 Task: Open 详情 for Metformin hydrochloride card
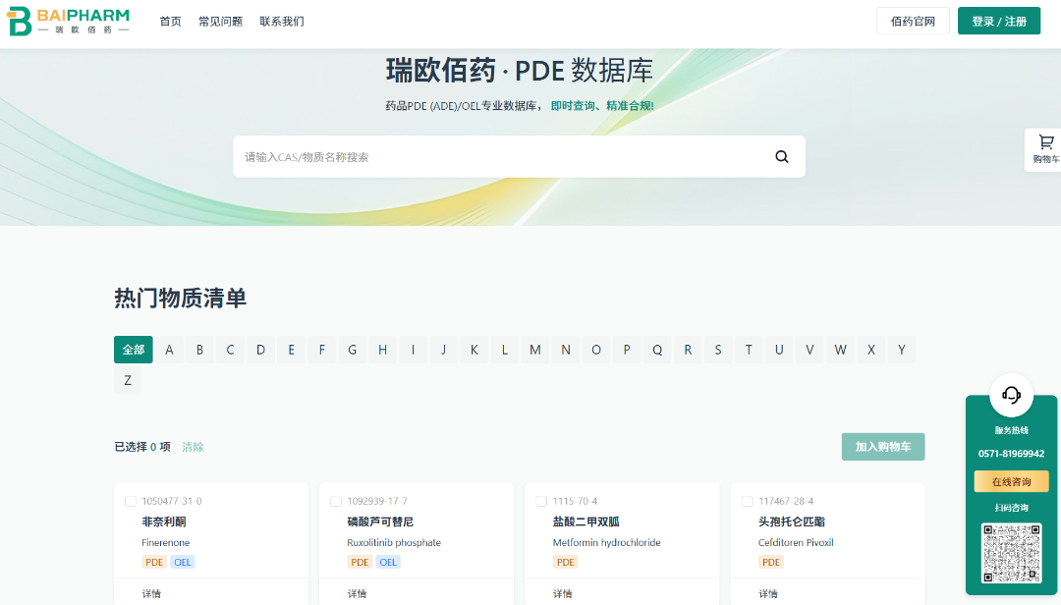pyautogui.click(x=563, y=593)
